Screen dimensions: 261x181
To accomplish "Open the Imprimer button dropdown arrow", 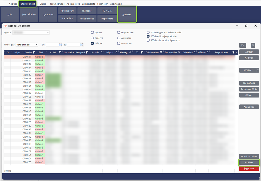I will point(258,70).
